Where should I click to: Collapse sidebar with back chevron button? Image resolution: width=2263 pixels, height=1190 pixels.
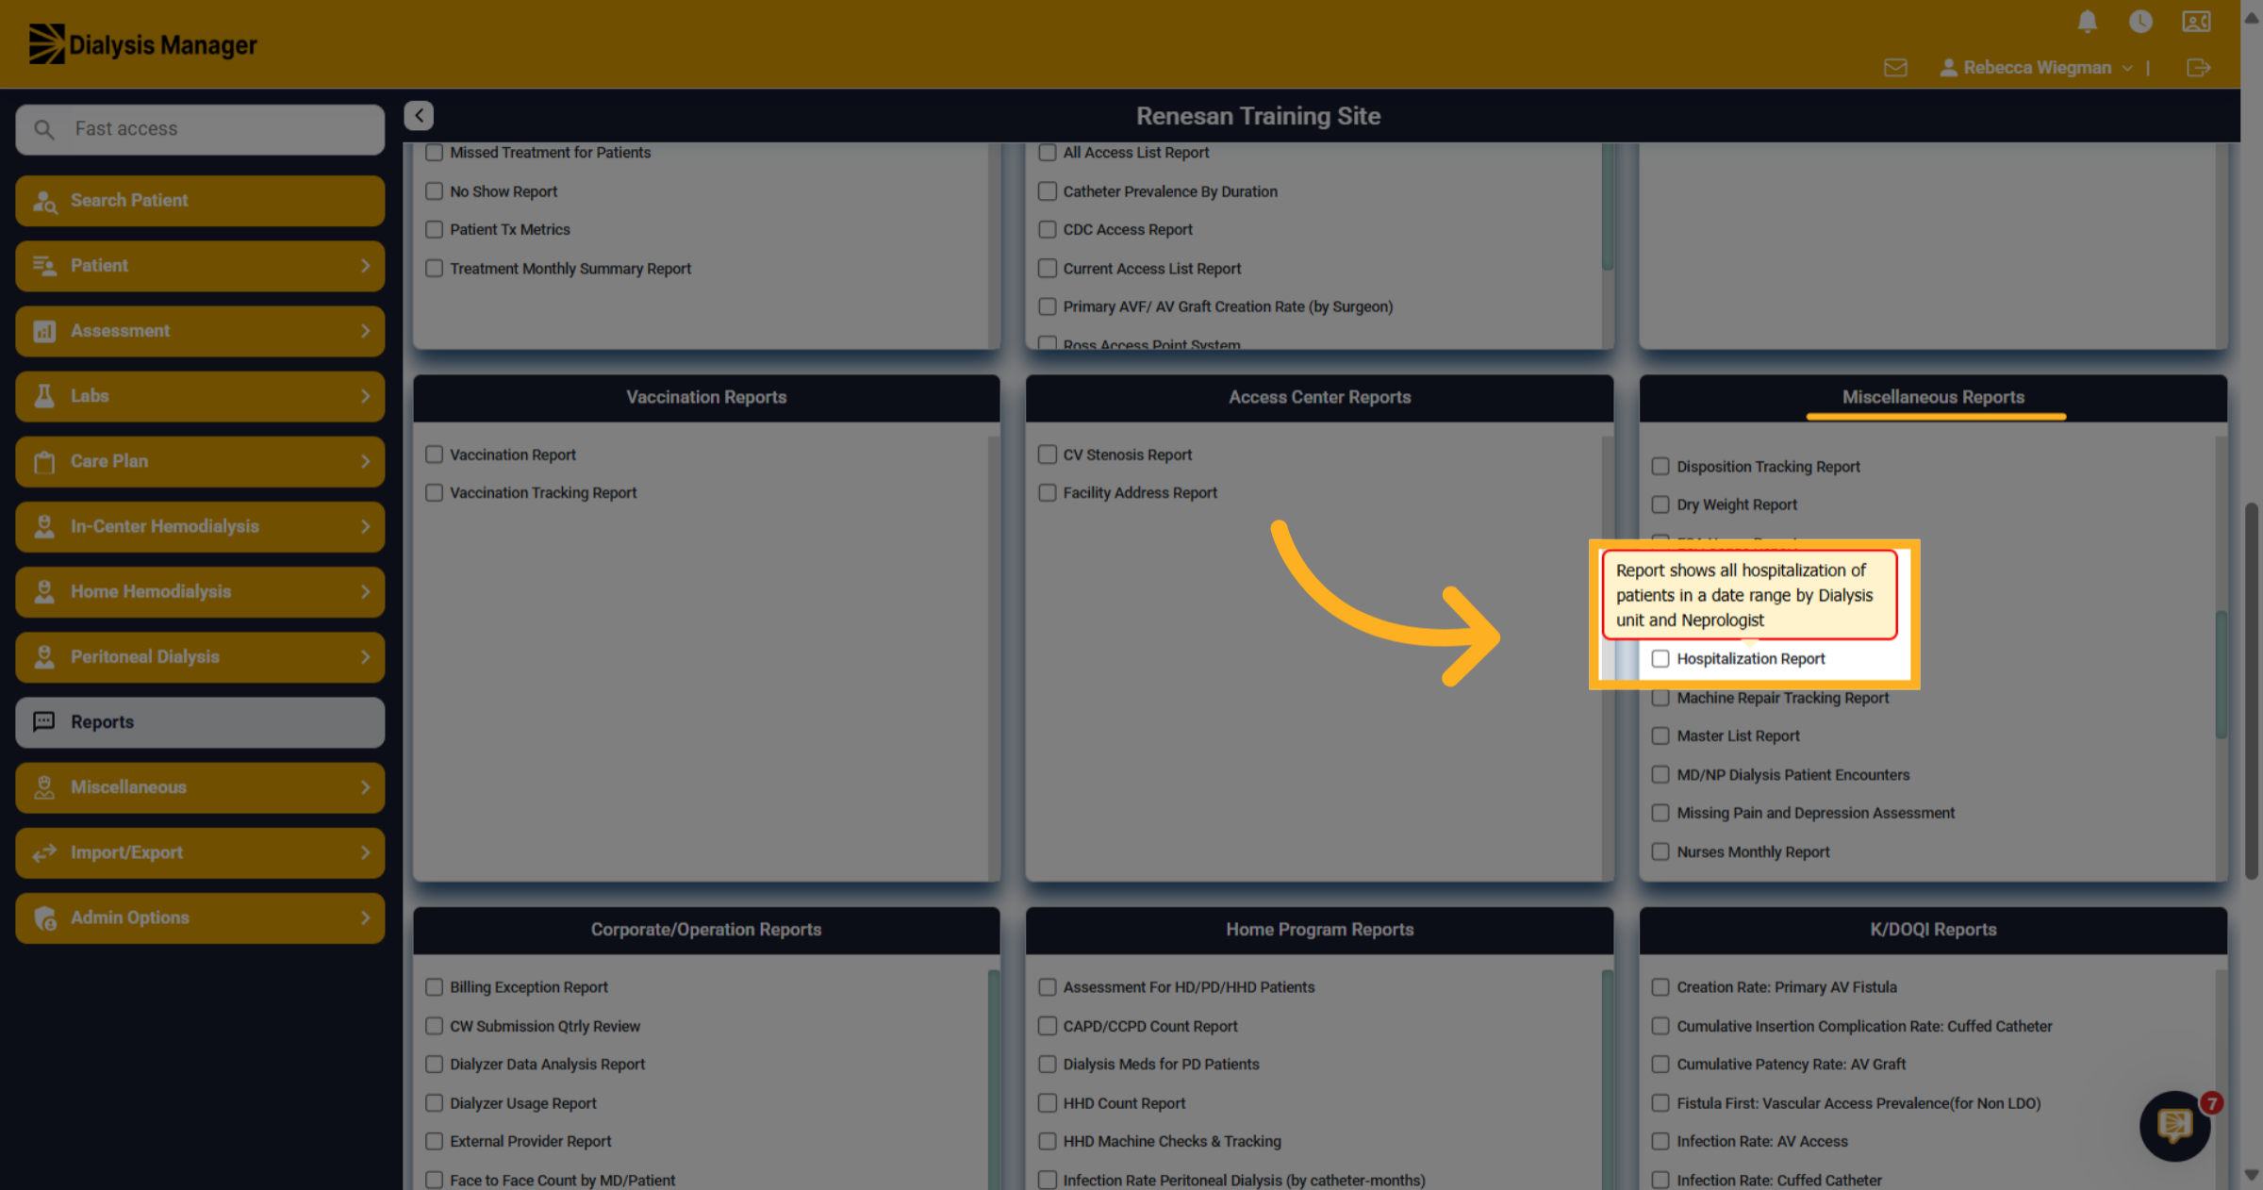[419, 115]
